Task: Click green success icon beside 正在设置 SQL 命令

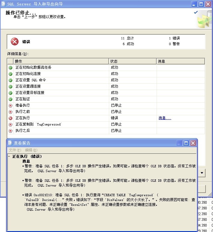Action: tap(10, 80)
